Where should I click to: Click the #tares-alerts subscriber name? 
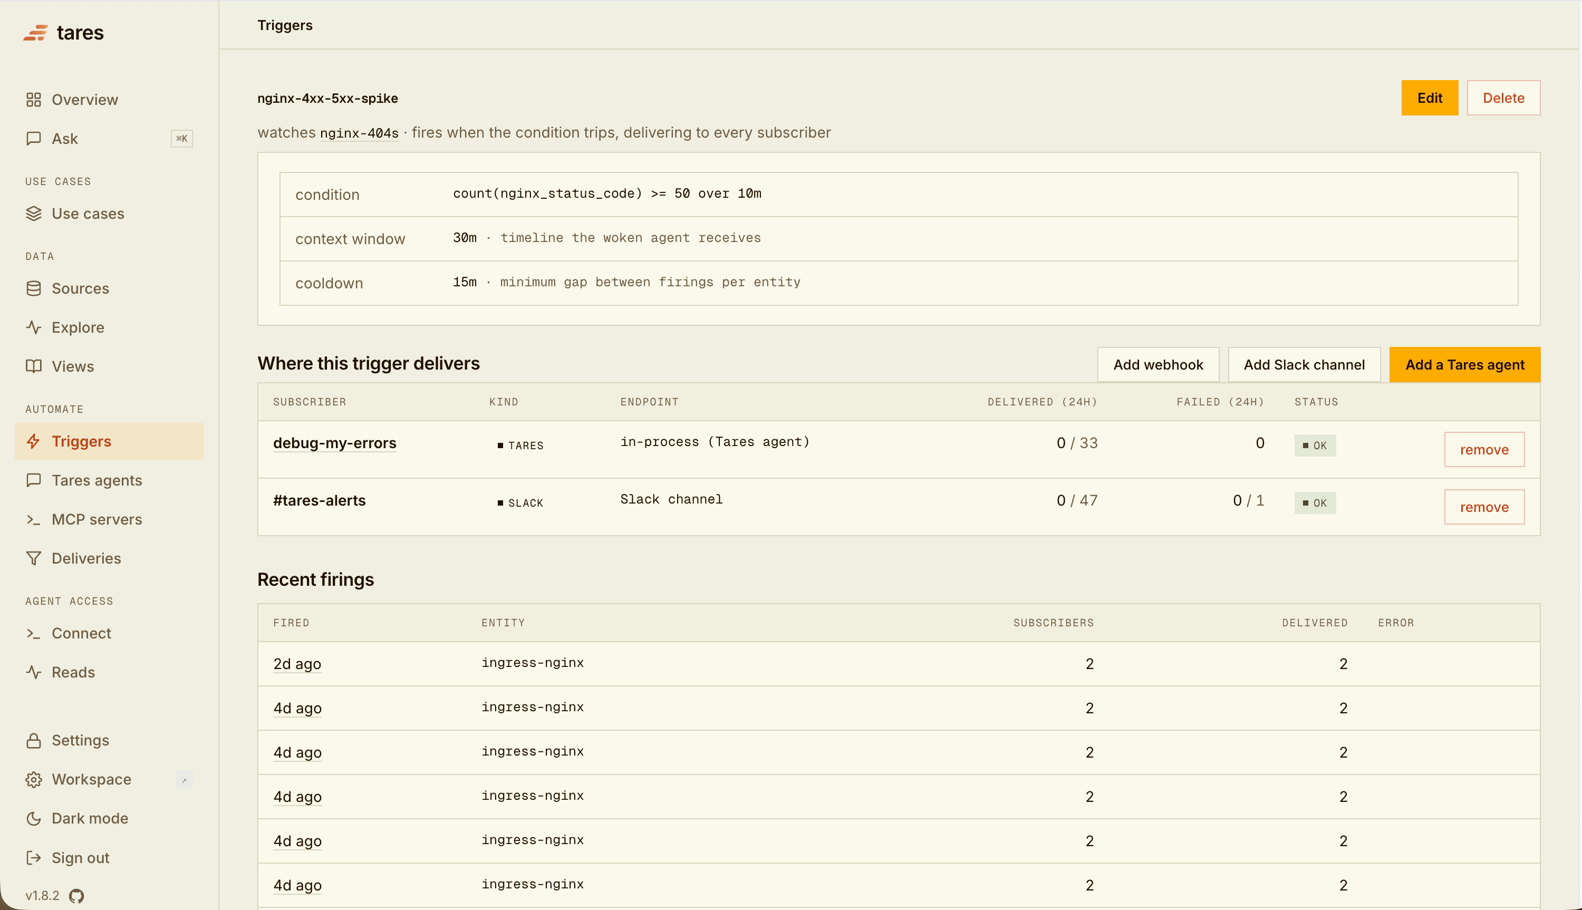click(x=319, y=501)
